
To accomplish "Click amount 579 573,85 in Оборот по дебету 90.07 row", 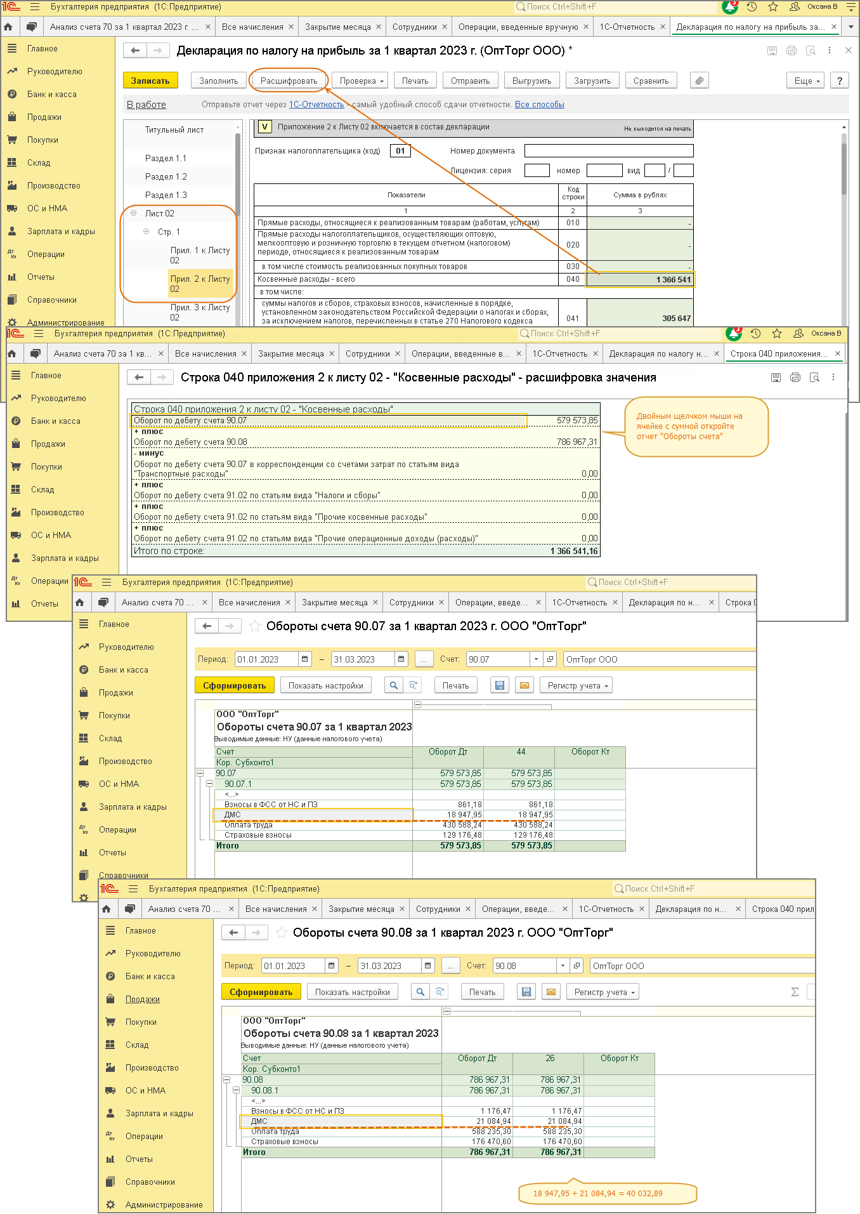I will pyautogui.click(x=577, y=420).
